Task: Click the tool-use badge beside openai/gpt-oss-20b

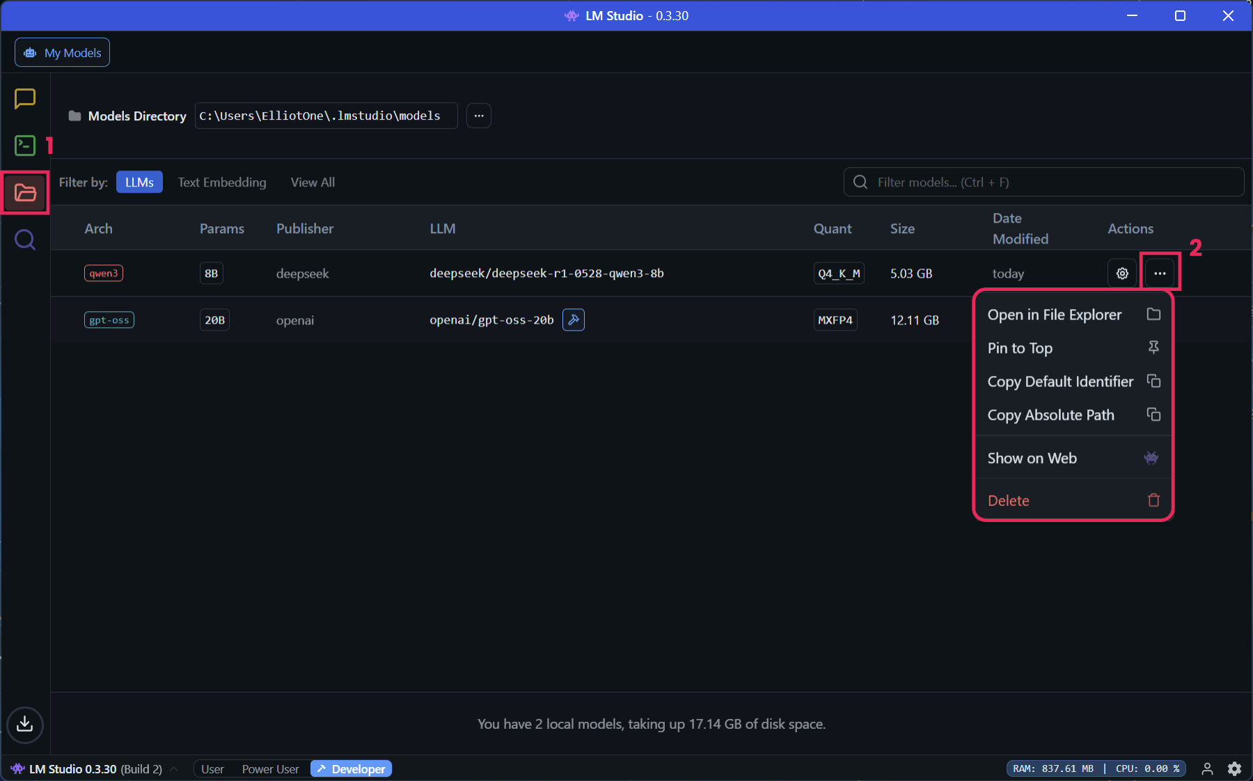Action: pyautogui.click(x=574, y=320)
